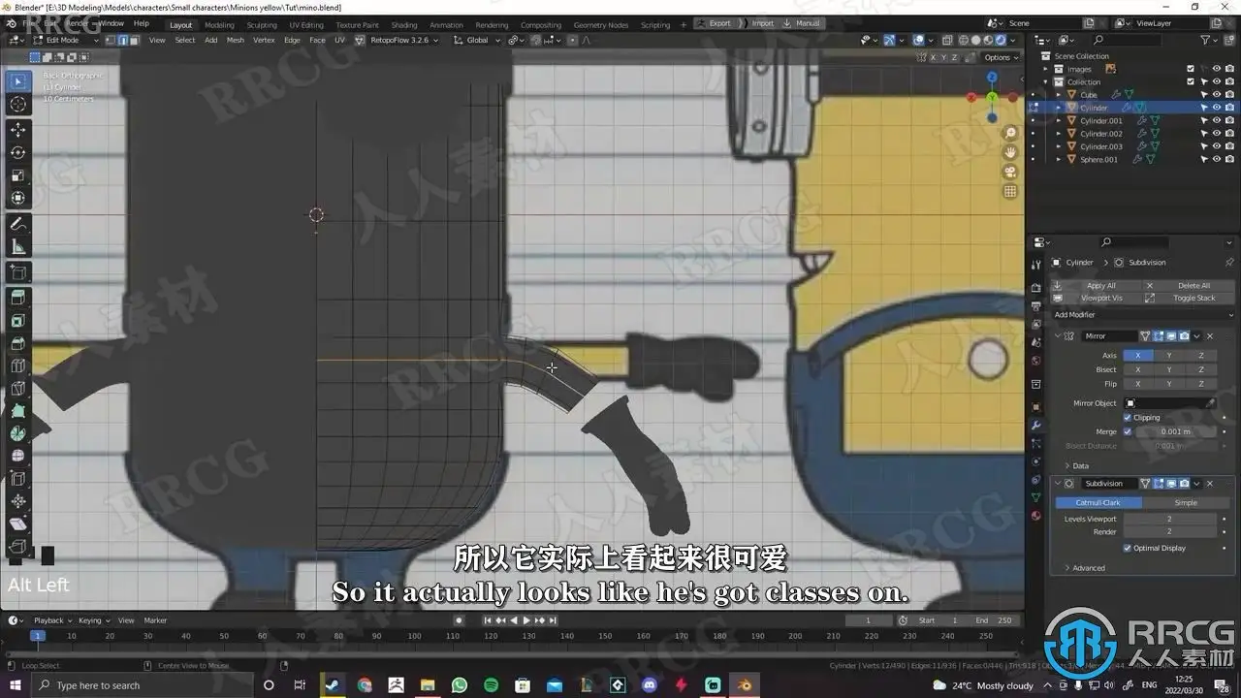
Task: Open the Vertex menu
Action: point(264,40)
